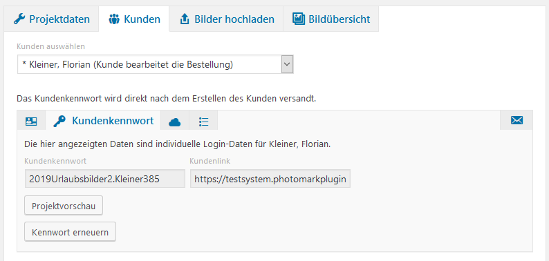Open the cloud icon sub-tab
This screenshot has width=549, height=261.
coord(175,122)
